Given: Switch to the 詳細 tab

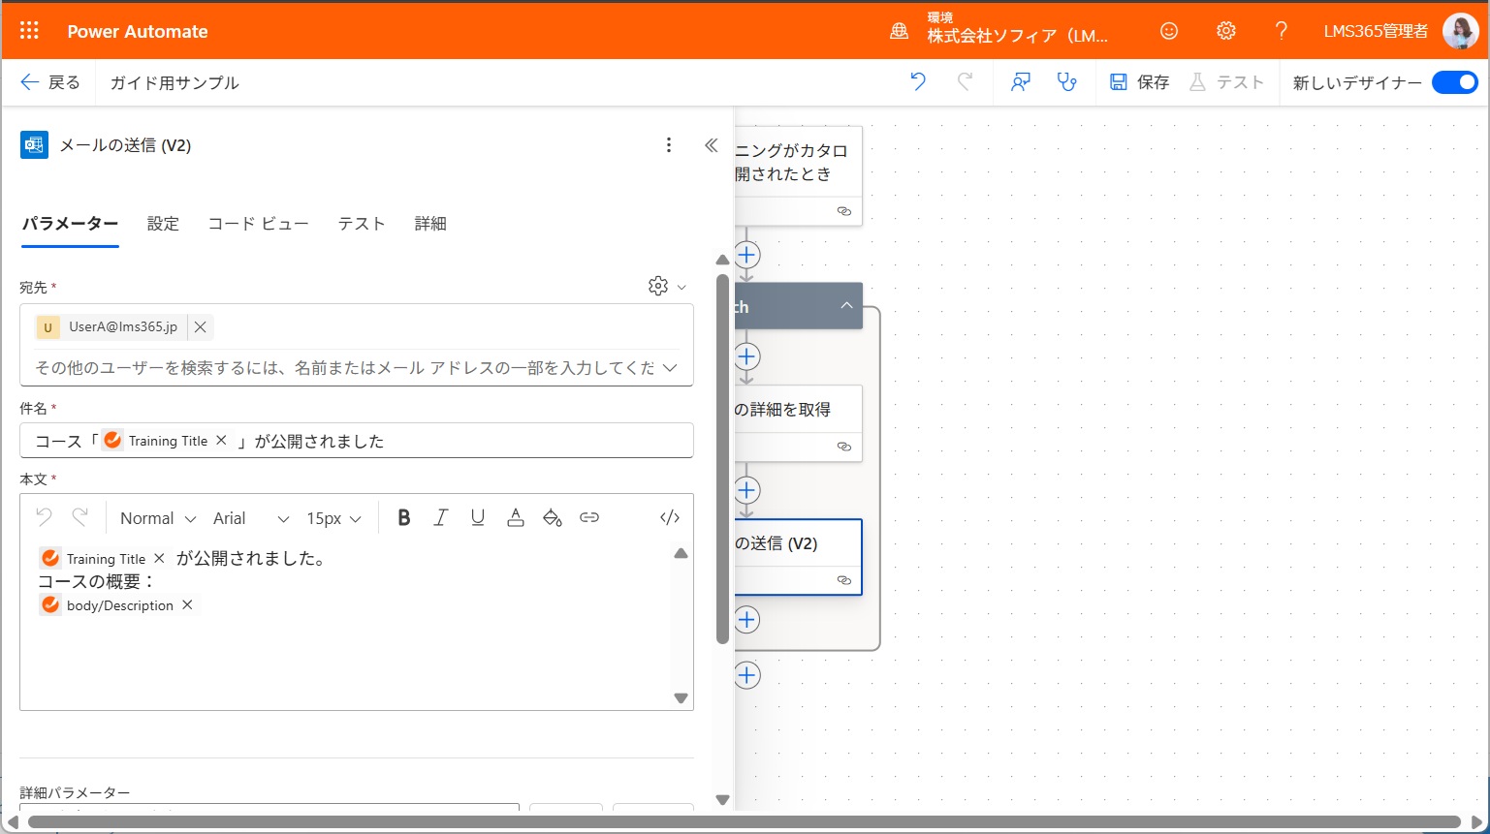Looking at the screenshot, I should click(x=430, y=224).
